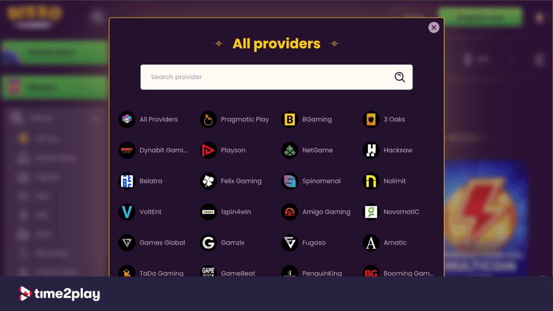Click the 'VoltEnt' text
The image size is (553, 311).
(151, 212)
